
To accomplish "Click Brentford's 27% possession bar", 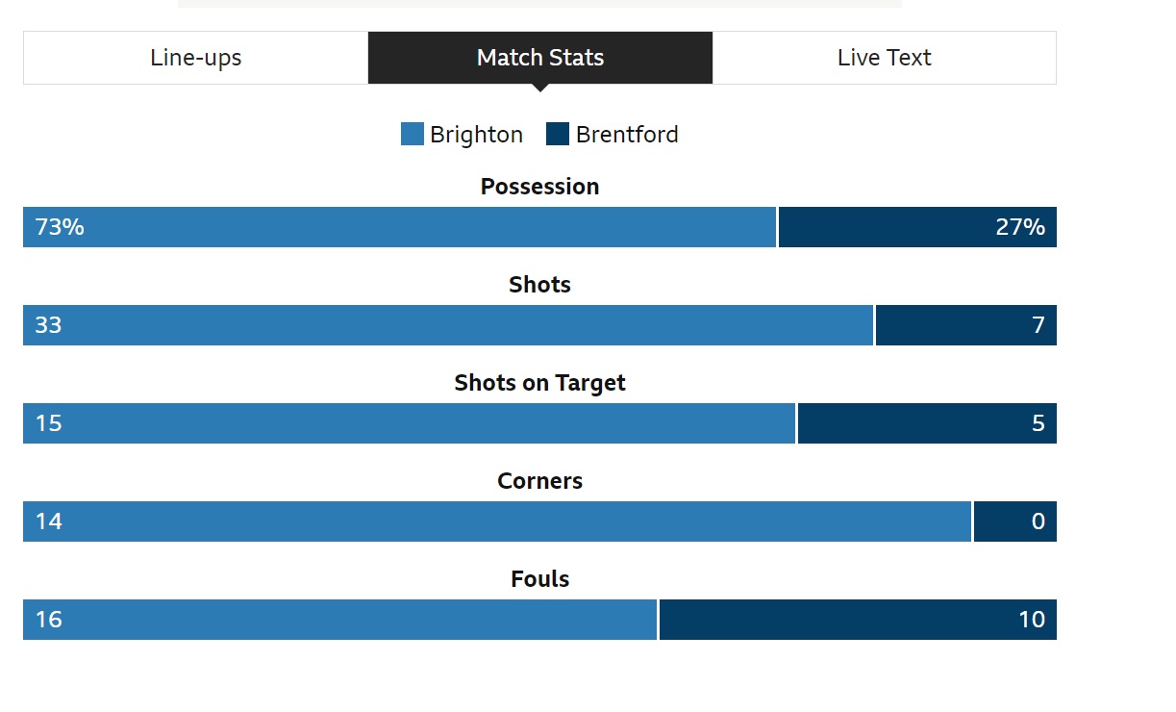I will point(917,227).
